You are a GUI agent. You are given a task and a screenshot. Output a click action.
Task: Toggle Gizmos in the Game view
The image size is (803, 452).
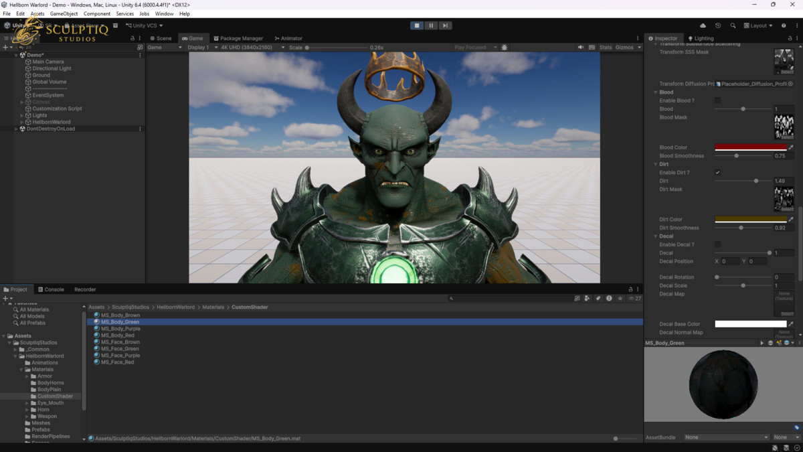(x=624, y=48)
